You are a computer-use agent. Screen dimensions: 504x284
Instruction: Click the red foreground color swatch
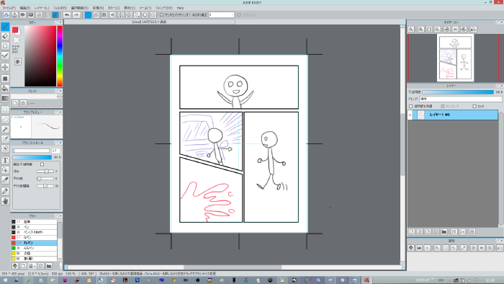coord(15,30)
